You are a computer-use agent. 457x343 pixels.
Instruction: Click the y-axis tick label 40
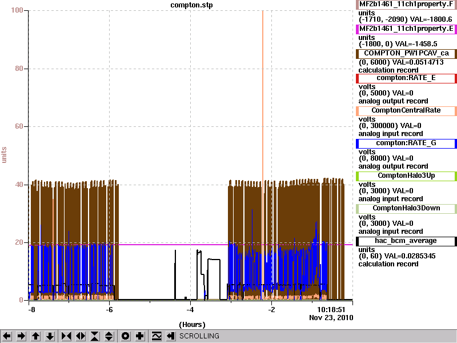19,185
